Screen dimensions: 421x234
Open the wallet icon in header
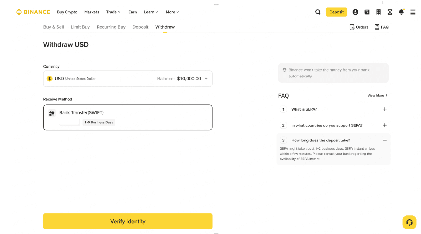(367, 12)
